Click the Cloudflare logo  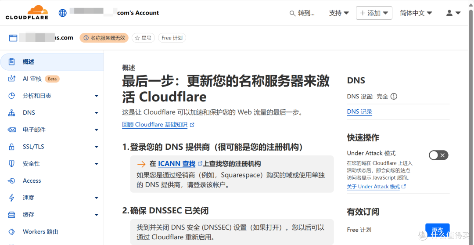pyautogui.click(x=27, y=12)
